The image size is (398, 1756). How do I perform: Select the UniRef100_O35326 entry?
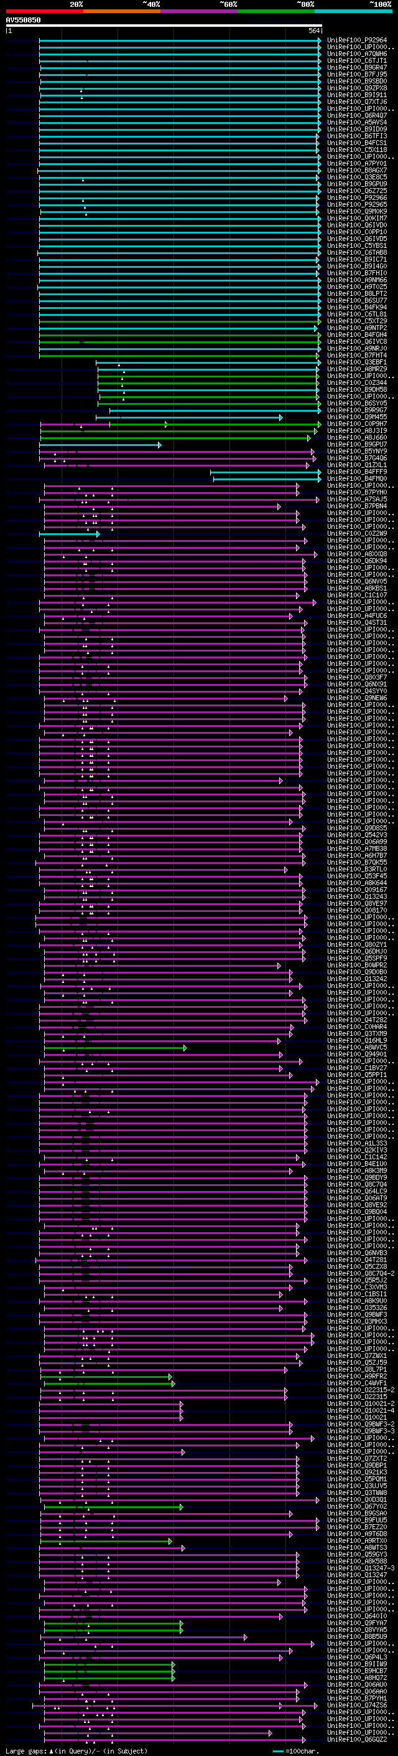357,1308
